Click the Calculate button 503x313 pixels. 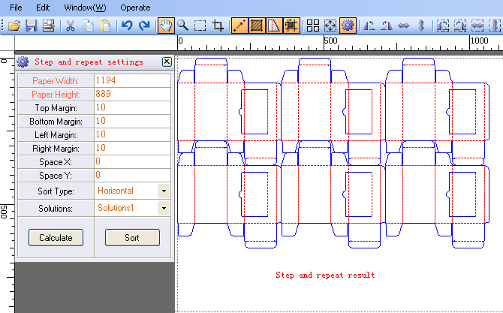(x=56, y=238)
